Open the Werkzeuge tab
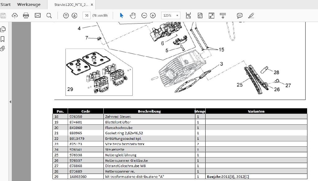The image size is (318, 181). pos(29,4)
